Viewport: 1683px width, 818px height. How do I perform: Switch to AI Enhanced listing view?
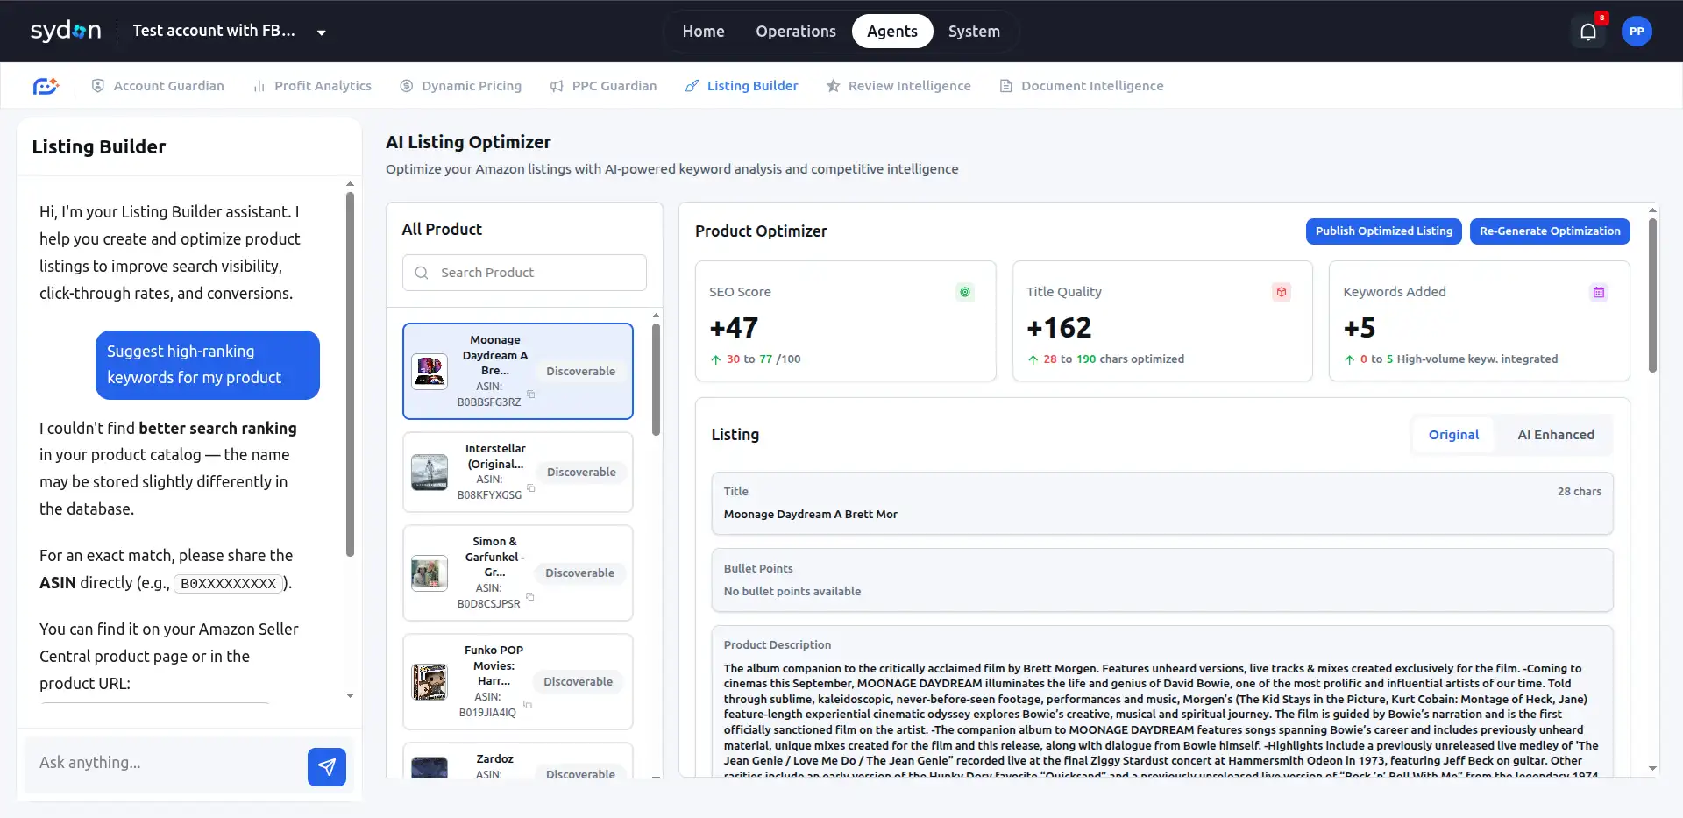pyautogui.click(x=1556, y=435)
